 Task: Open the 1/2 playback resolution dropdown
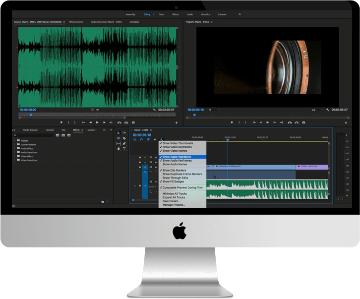[x=317, y=110]
